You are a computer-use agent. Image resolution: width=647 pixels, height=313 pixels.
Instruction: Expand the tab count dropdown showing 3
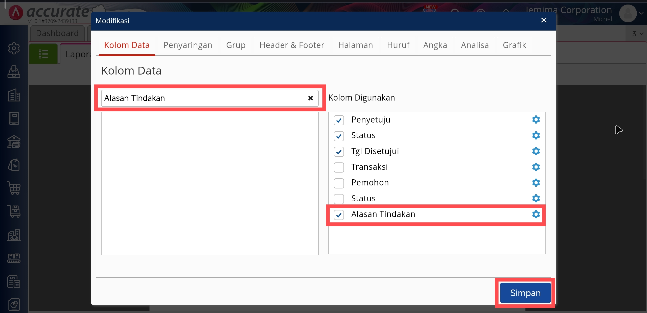tap(637, 34)
